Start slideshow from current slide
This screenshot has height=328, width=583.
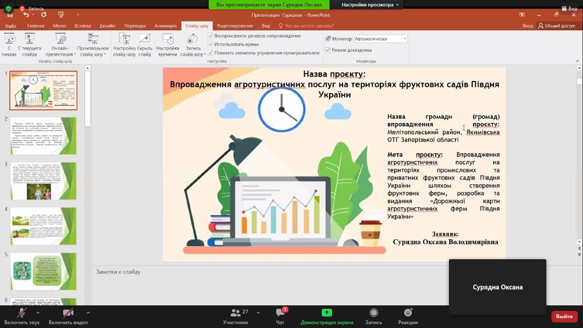[x=30, y=39]
